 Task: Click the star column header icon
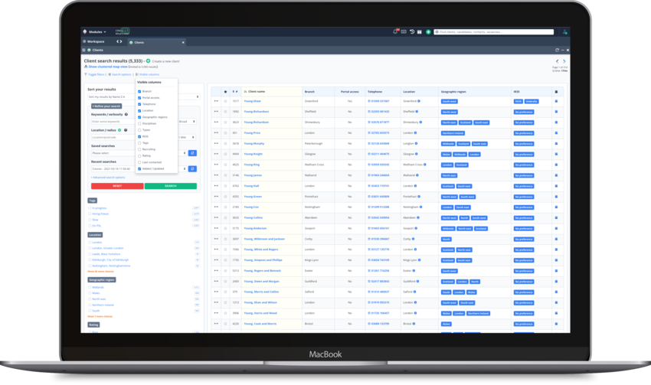pyautogui.click(x=225, y=91)
